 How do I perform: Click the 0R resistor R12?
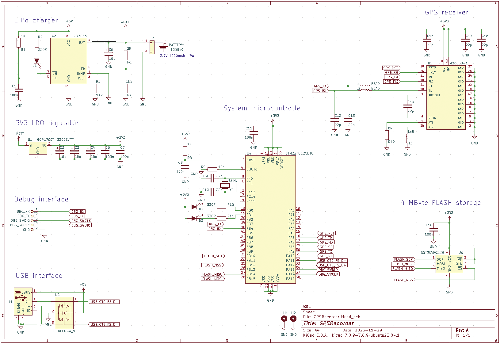(387, 135)
